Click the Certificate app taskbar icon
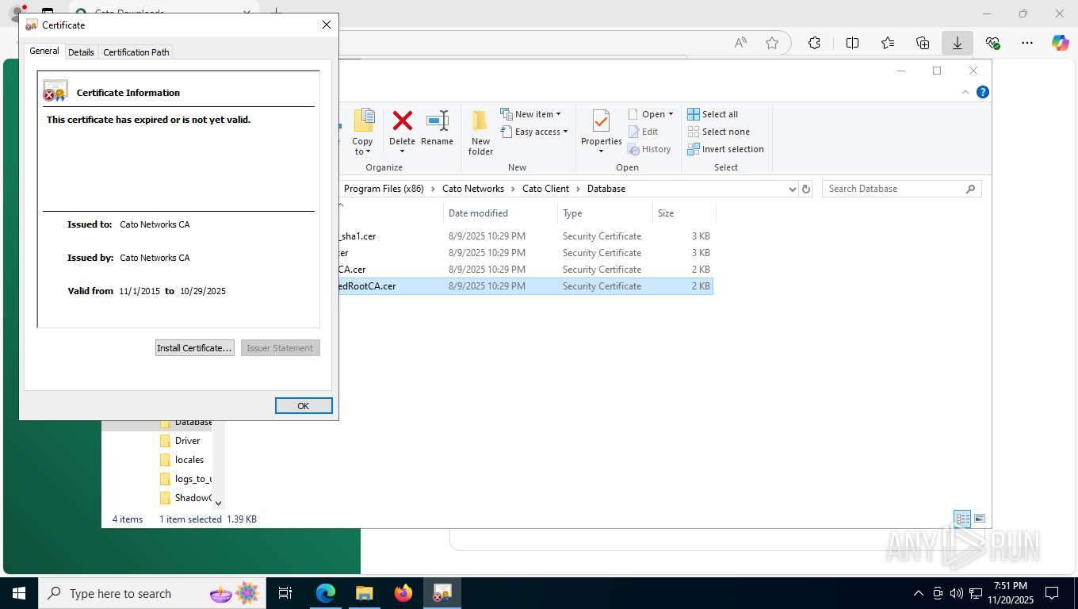The height and width of the screenshot is (609, 1078). [442, 593]
